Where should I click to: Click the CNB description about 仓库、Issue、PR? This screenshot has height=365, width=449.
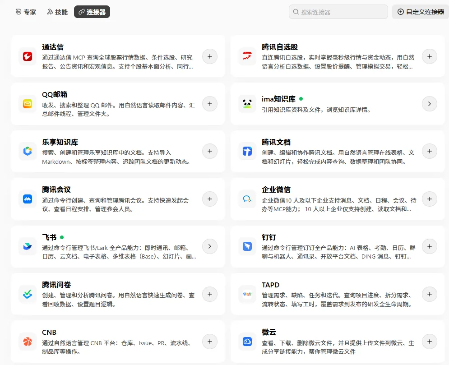click(x=116, y=347)
